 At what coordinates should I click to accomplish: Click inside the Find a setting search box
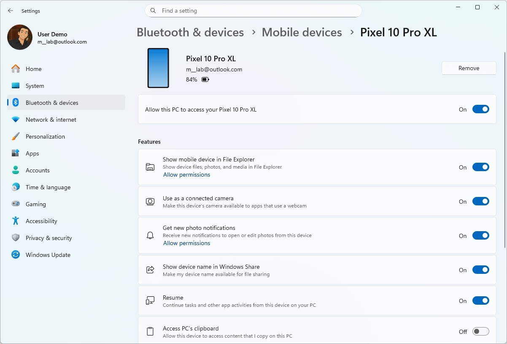point(253,11)
